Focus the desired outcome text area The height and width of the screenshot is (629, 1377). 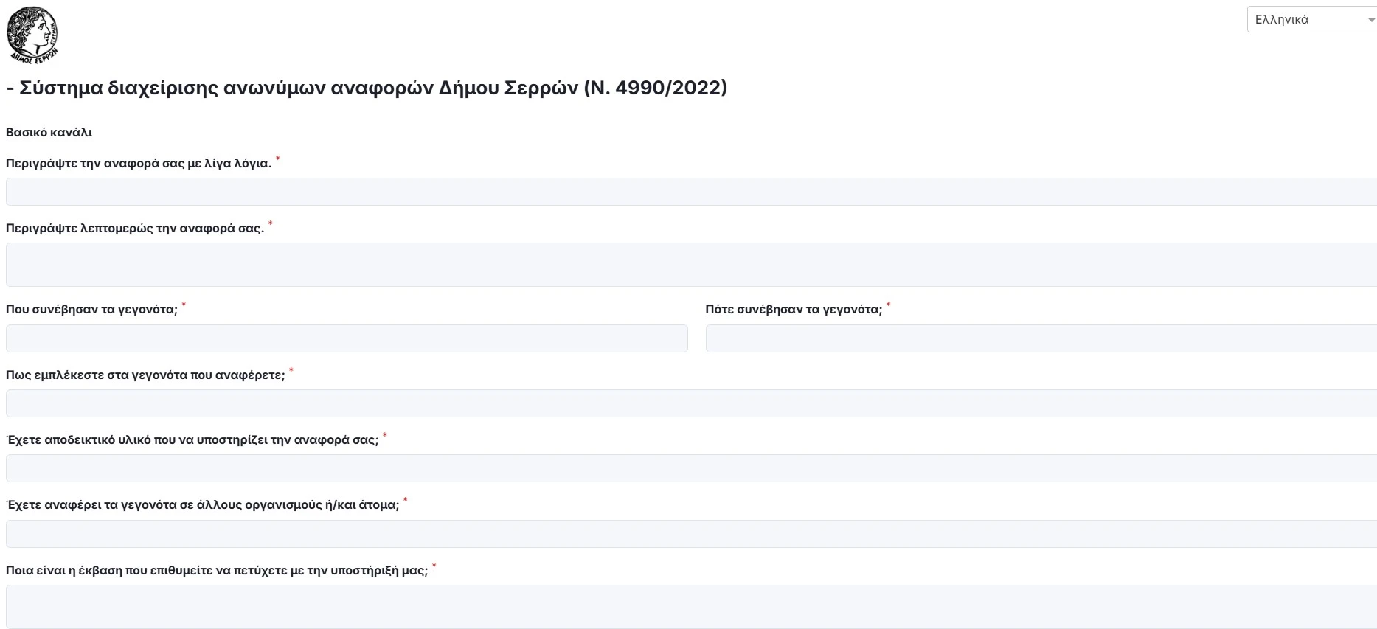(x=690, y=606)
